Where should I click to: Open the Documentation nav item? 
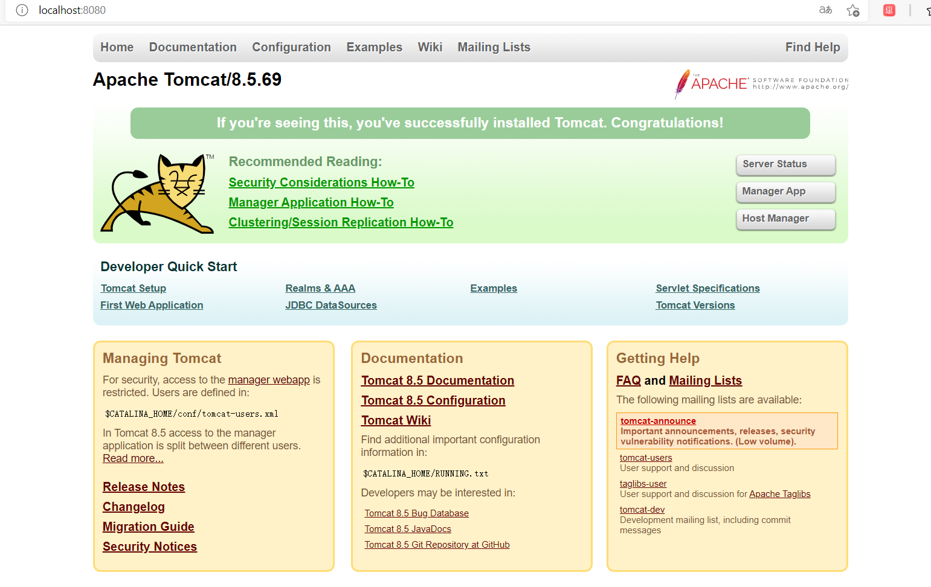click(193, 47)
